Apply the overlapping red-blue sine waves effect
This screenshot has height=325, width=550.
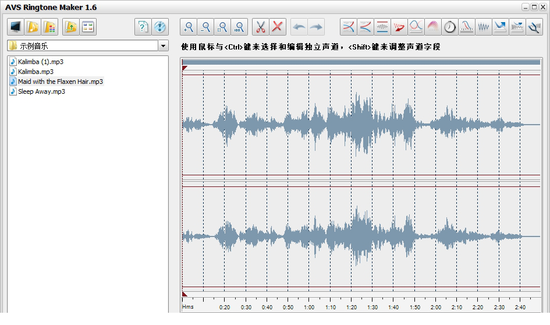[x=416, y=27]
